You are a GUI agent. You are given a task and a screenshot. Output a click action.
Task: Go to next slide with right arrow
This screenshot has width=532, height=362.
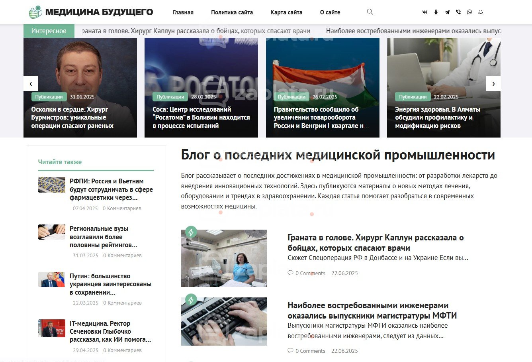(493, 83)
